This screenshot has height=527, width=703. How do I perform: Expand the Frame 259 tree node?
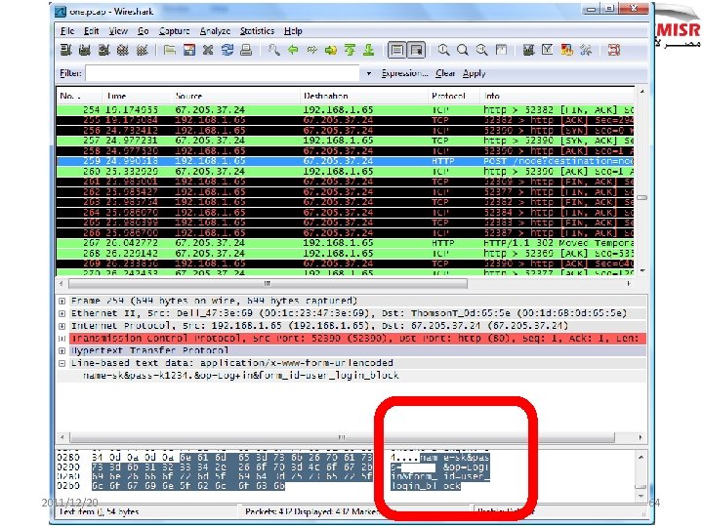tap(62, 302)
